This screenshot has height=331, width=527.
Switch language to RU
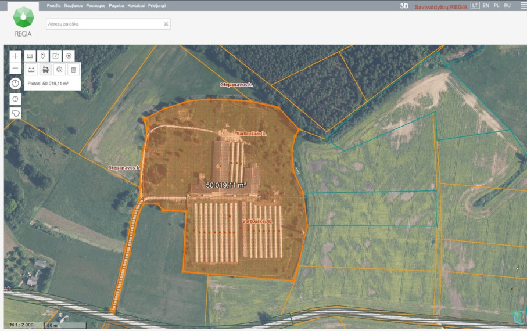507,5
